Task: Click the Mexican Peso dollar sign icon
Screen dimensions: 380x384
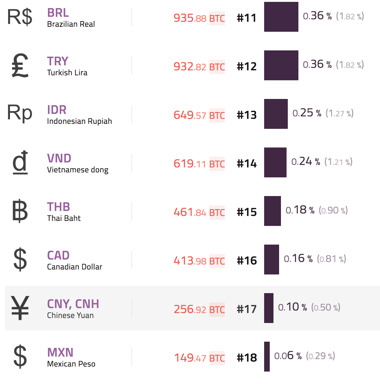Action: pos(20,356)
